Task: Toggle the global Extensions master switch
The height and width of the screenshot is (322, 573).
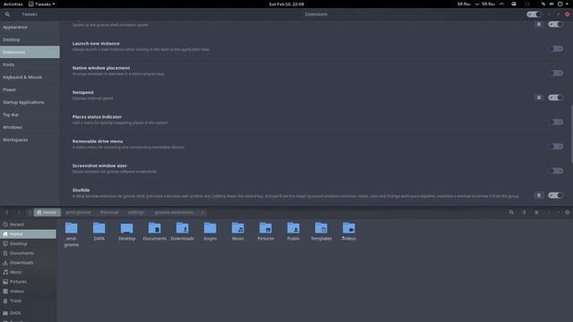Action: tap(534, 14)
